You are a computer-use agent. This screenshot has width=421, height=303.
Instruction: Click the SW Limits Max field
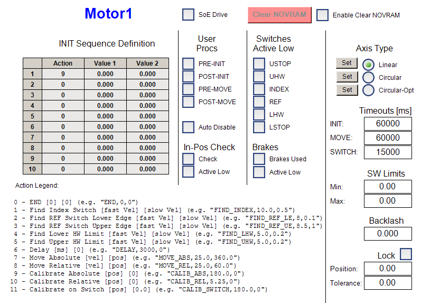tap(388, 200)
